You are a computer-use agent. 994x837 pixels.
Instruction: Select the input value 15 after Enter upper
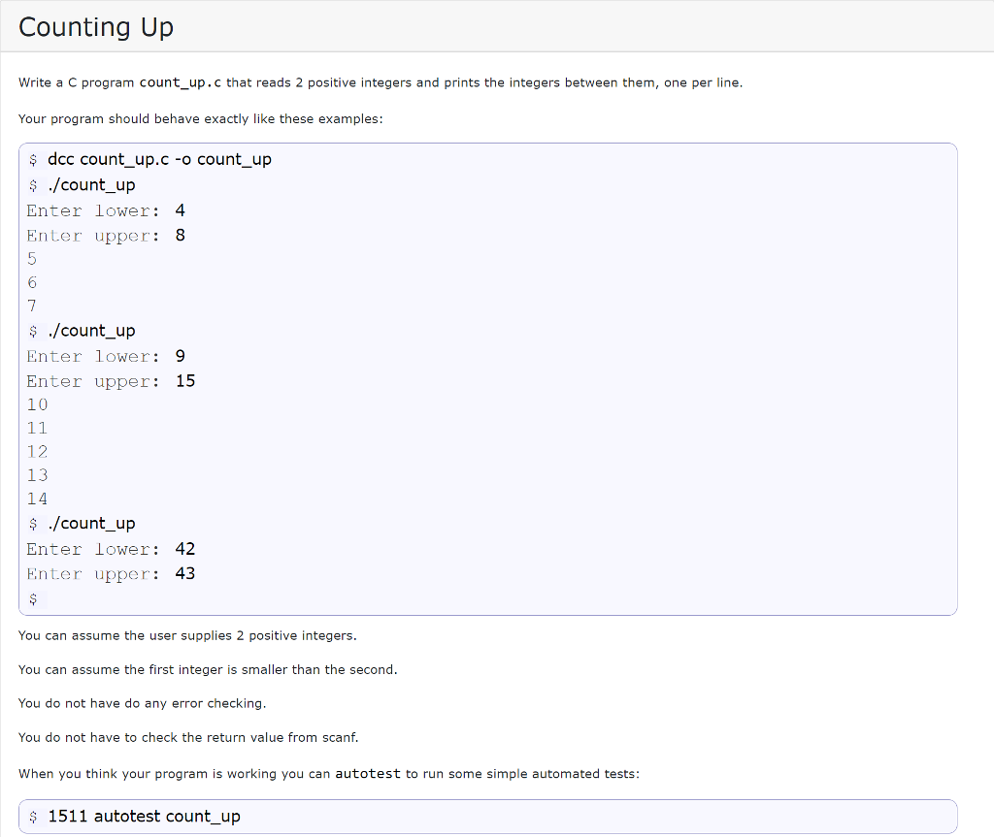[x=185, y=381]
